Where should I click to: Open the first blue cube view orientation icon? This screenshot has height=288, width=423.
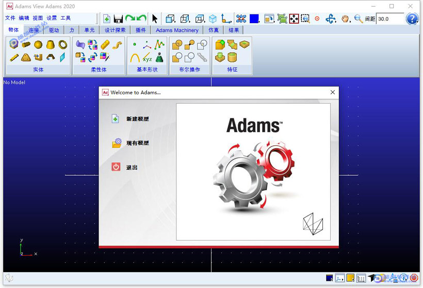pyautogui.click(x=170, y=19)
